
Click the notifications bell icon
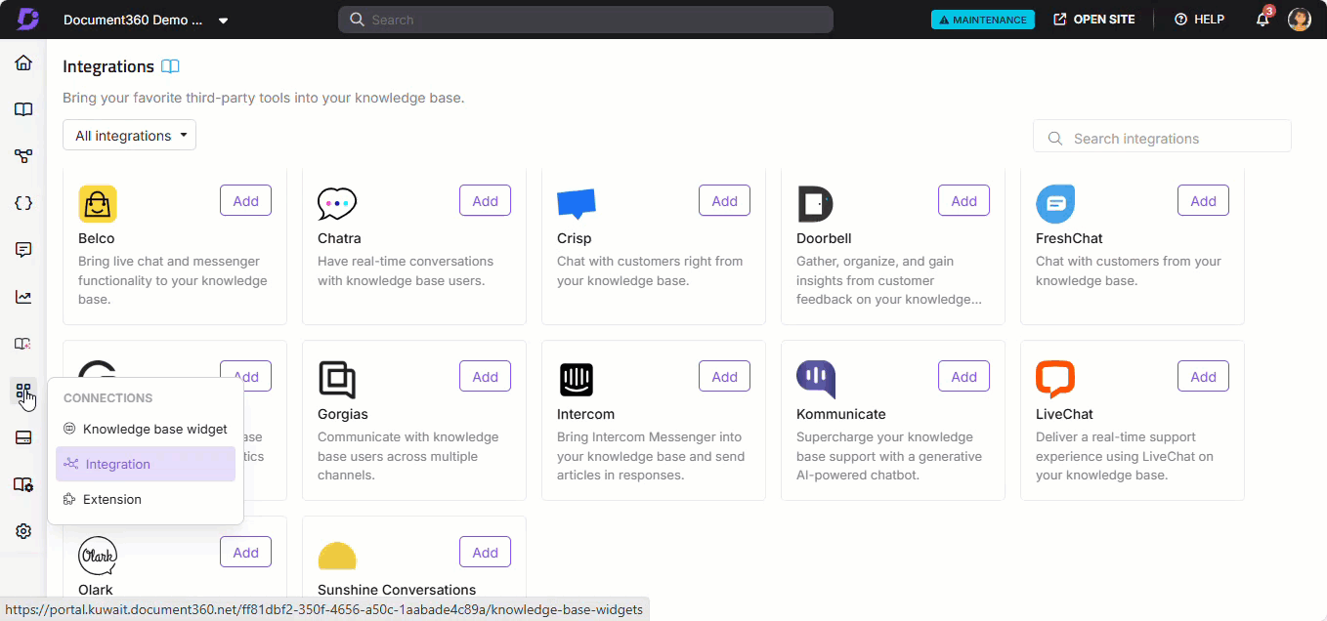coord(1263,20)
